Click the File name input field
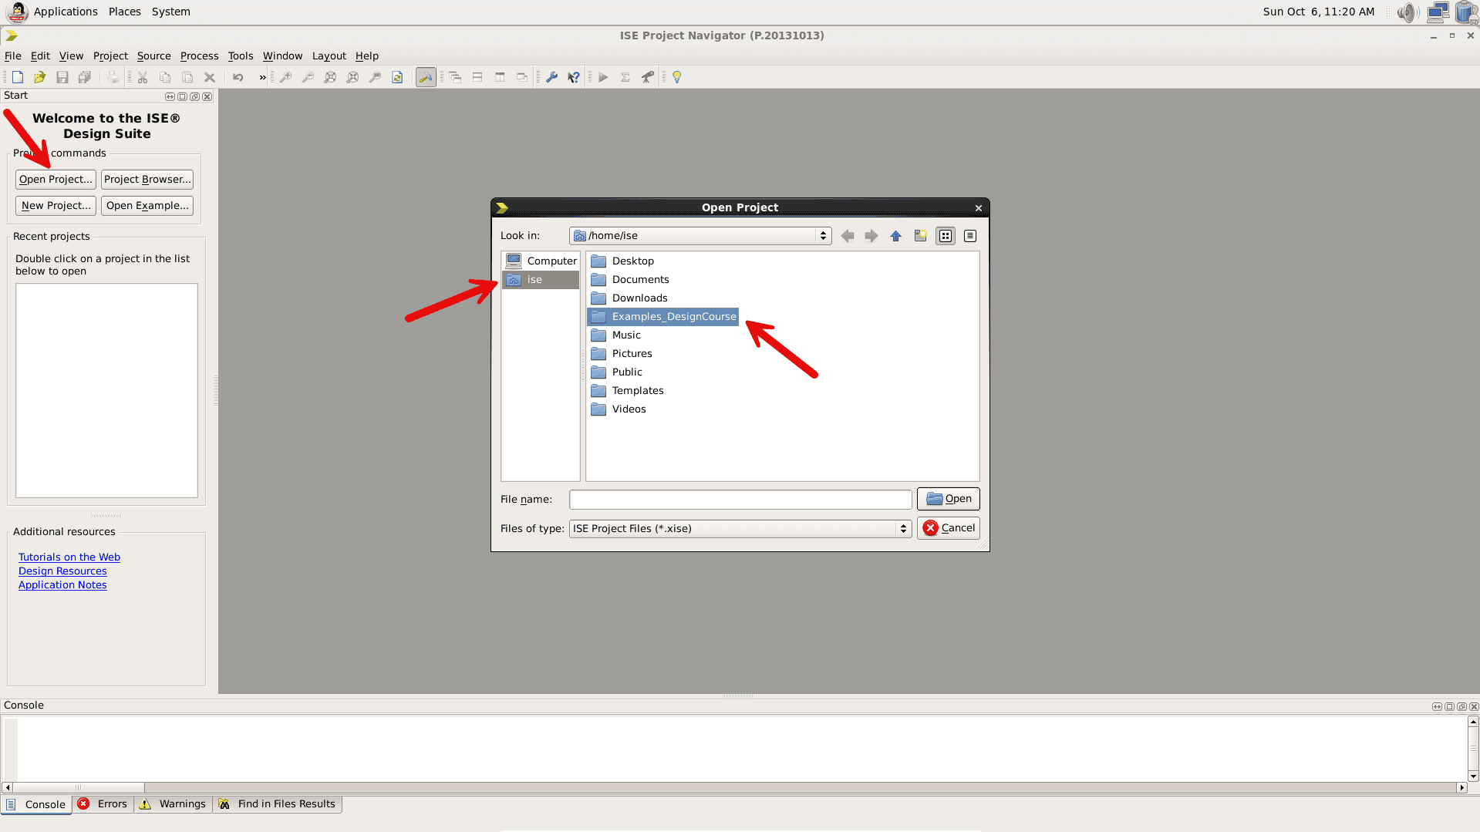The image size is (1480, 832). coord(740,499)
